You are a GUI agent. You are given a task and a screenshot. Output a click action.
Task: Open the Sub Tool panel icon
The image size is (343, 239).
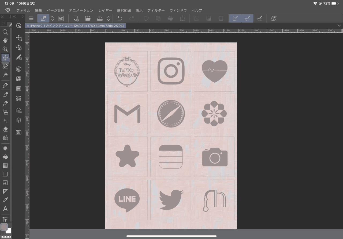[x=19, y=38]
